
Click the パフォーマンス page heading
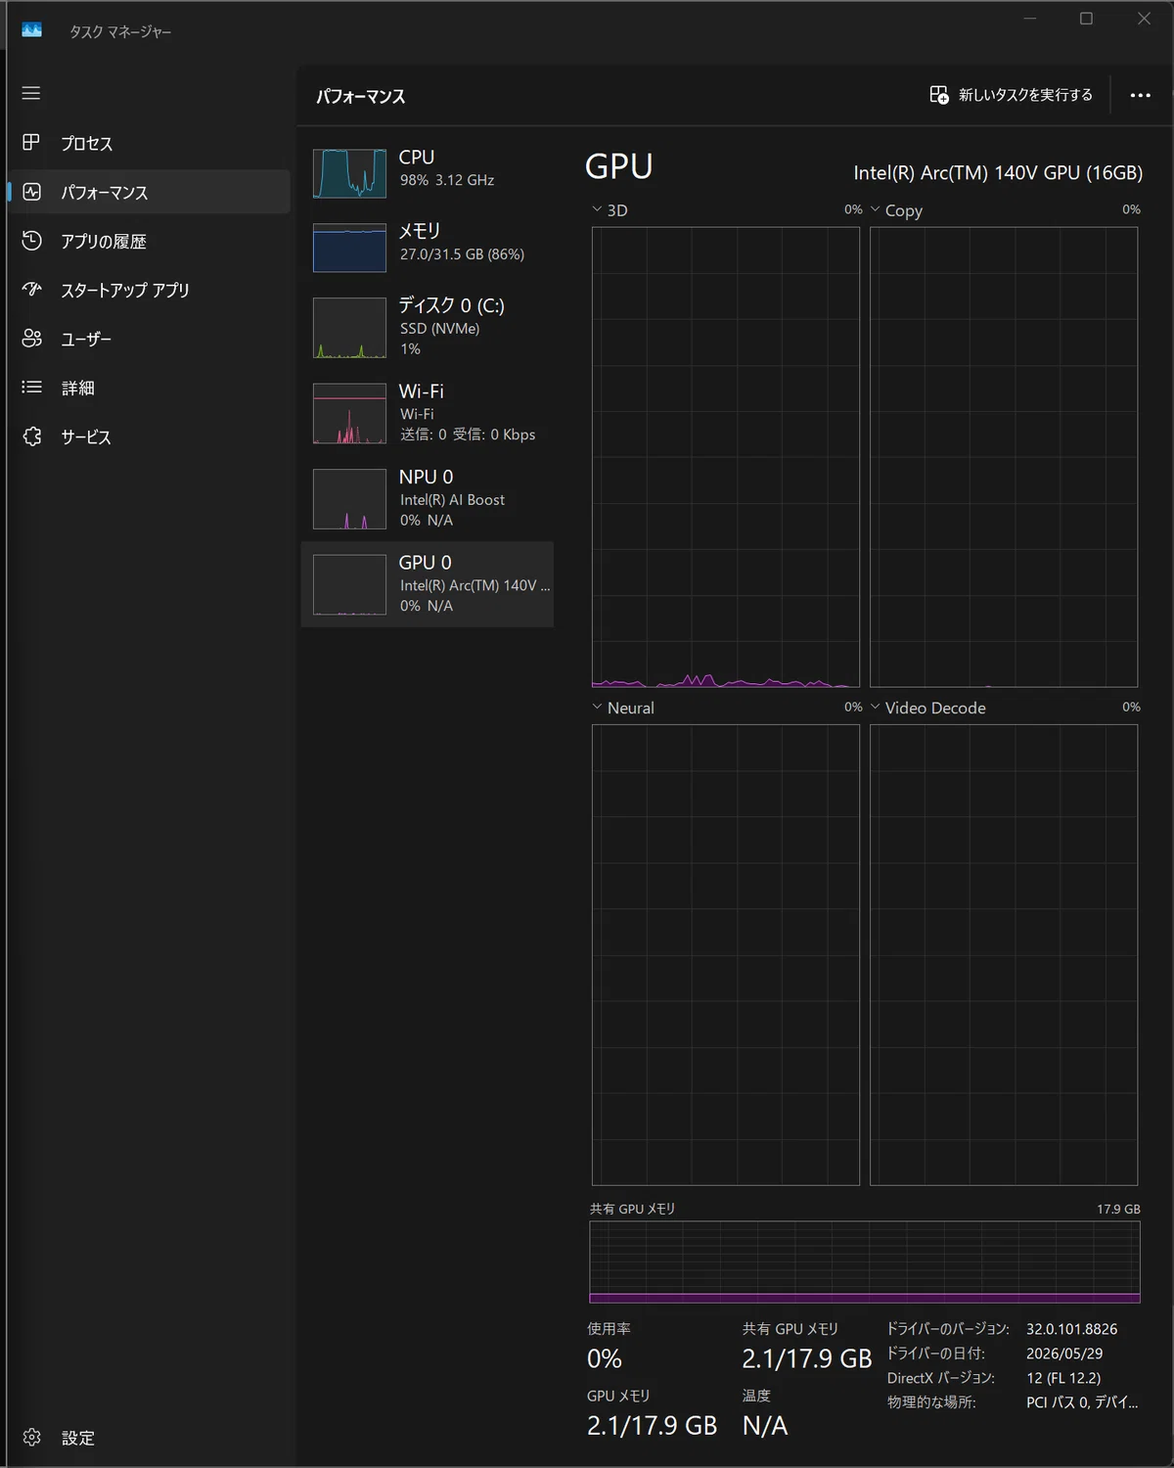360,96
